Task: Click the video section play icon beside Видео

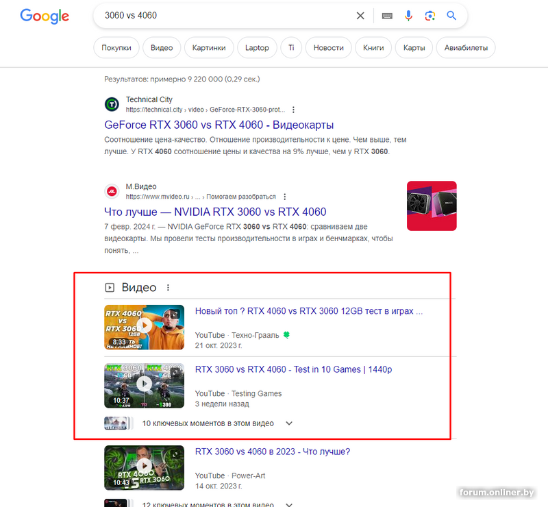Action: tap(110, 288)
